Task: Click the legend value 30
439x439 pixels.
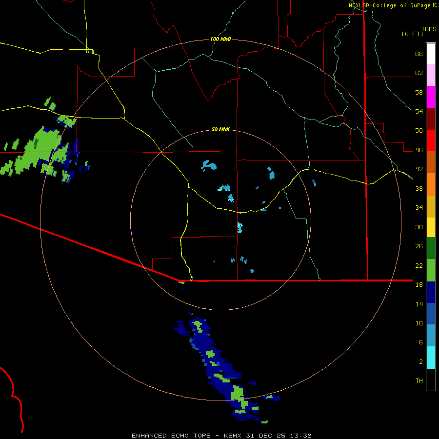Action: 419,227
